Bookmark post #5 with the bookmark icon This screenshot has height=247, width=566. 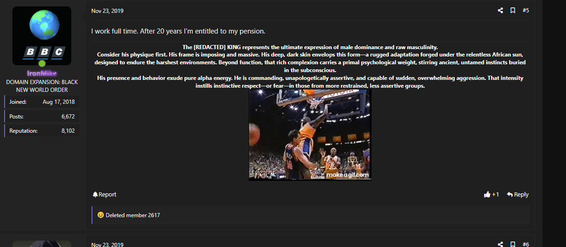pyautogui.click(x=513, y=11)
